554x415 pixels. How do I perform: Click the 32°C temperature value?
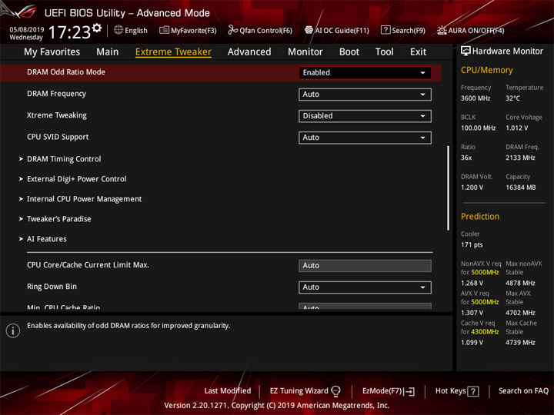point(512,98)
